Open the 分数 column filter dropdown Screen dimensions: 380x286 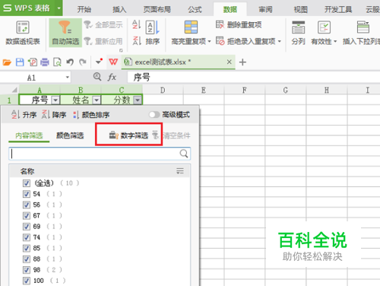[138, 100]
